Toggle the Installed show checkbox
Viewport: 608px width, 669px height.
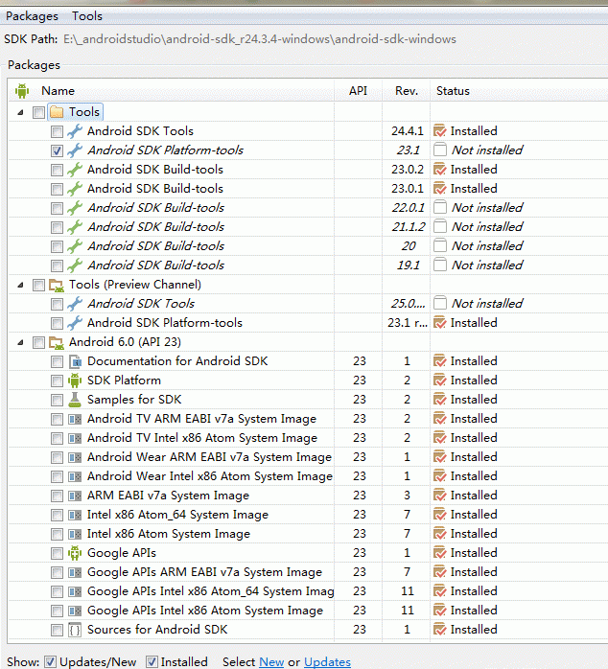pos(152,661)
